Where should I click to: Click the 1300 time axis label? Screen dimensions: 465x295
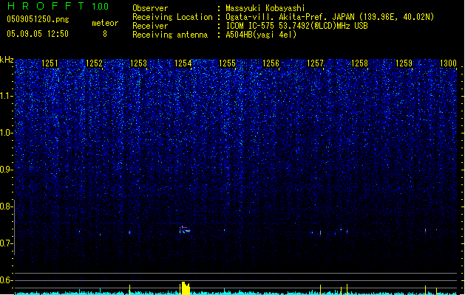[448, 63]
